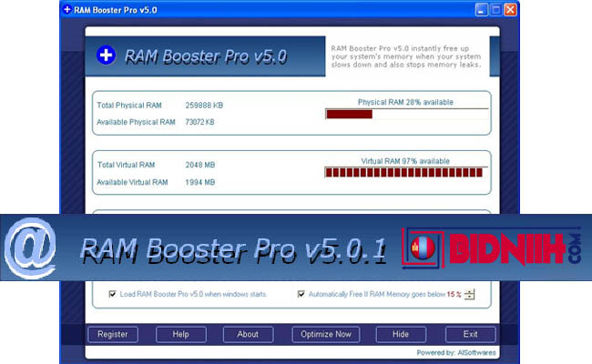Click the Total Virtual RAM label
The image size is (592, 364).
[x=126, y=165]
